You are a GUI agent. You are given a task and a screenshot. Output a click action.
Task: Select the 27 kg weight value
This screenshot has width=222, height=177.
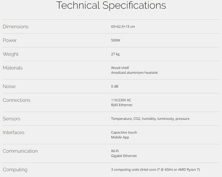click(x=115, y=54)
